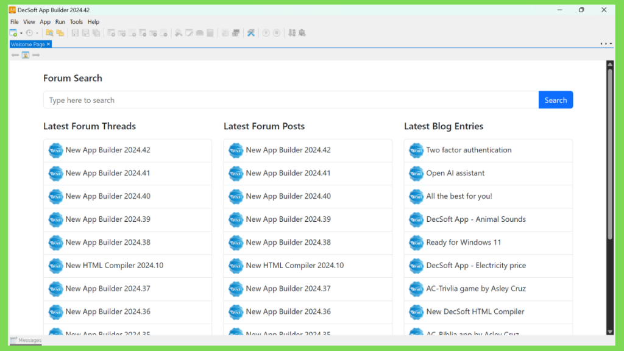Screen dimensions: 624x351
Task: Open the tab list dropdown arrow at right
Action: click(x=611, y=44)
